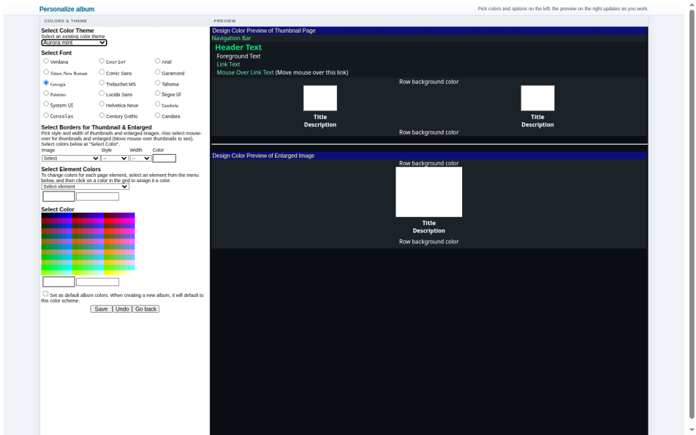Click the Save button

coord(101,309)
